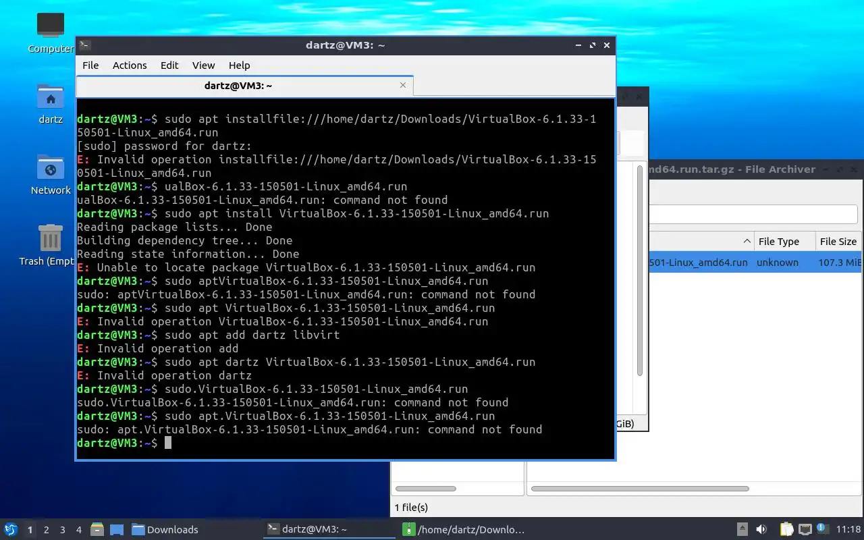This screenshot has width=864, height=540.
Task: Click the '1 file(s)' status bar text
Action: coord(411,508)
